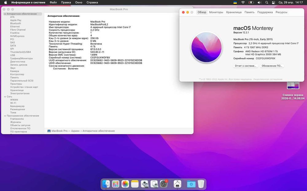Click the Отчет о системе button
This screenshot has height=191, width=307.
coord(246,66)
